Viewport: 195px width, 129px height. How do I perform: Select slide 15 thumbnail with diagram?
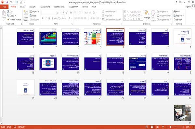point(48,62)
